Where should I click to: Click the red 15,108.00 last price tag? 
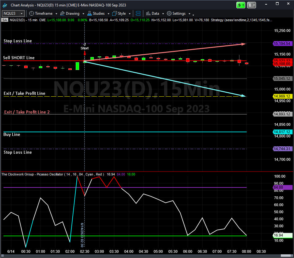(282, 64)
